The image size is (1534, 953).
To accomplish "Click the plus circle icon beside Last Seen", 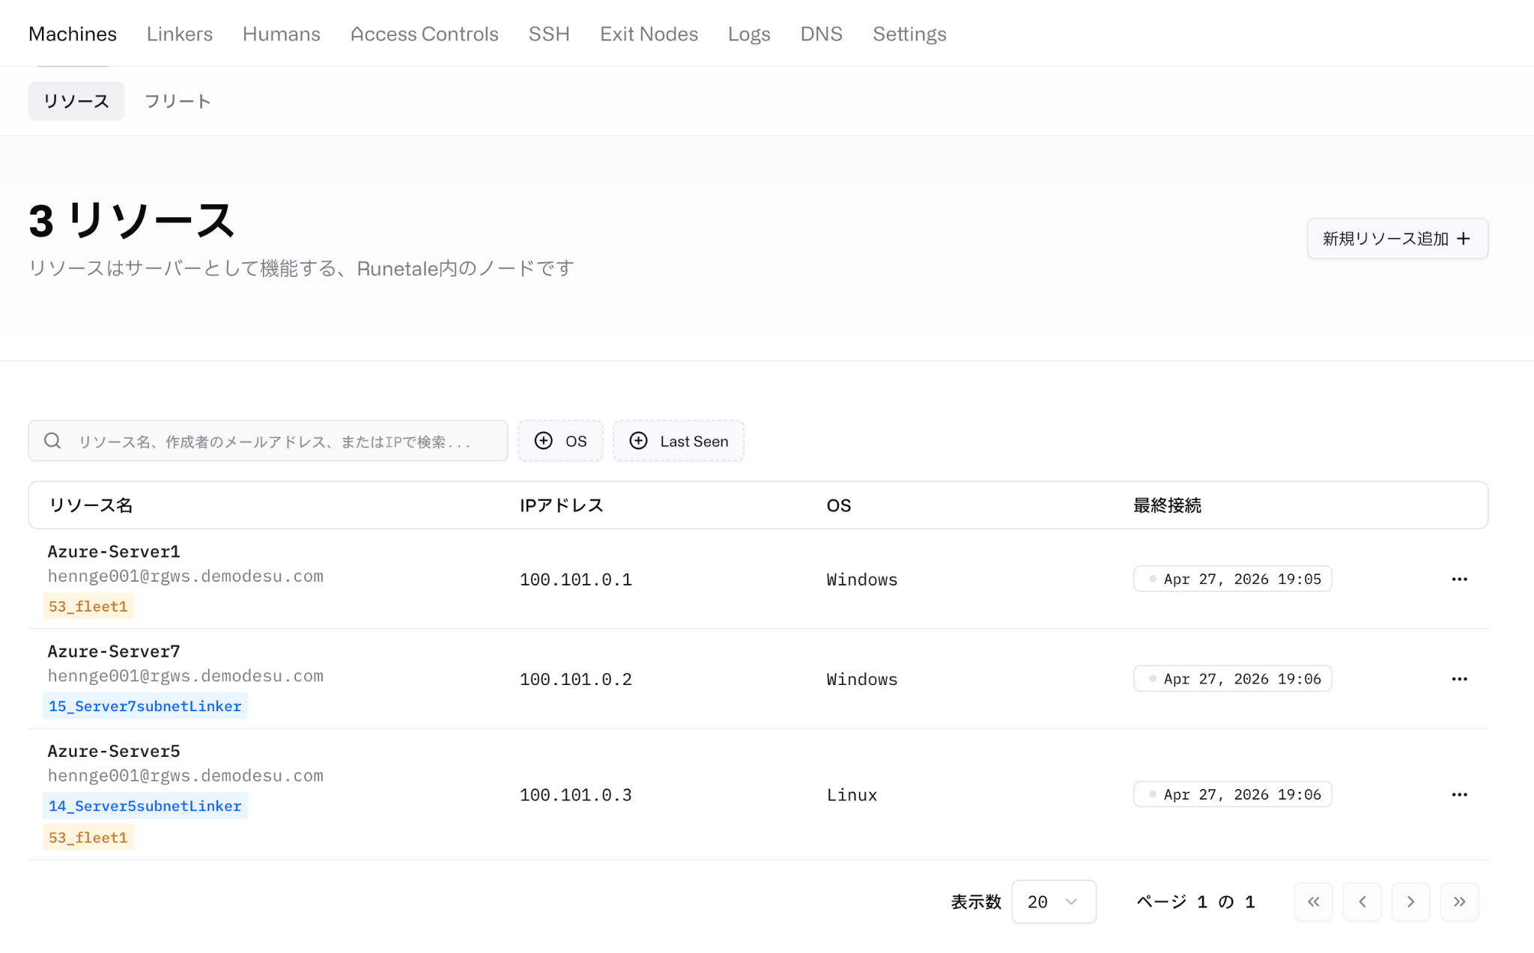I will click(638, 441).
